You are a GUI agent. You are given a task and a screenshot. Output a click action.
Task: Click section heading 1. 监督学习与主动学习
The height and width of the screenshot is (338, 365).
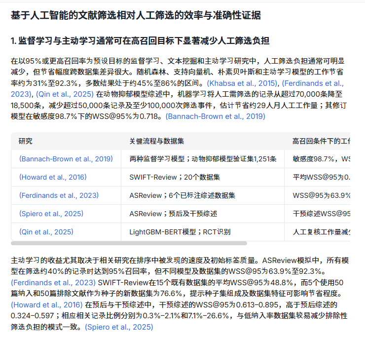[140, 41]
